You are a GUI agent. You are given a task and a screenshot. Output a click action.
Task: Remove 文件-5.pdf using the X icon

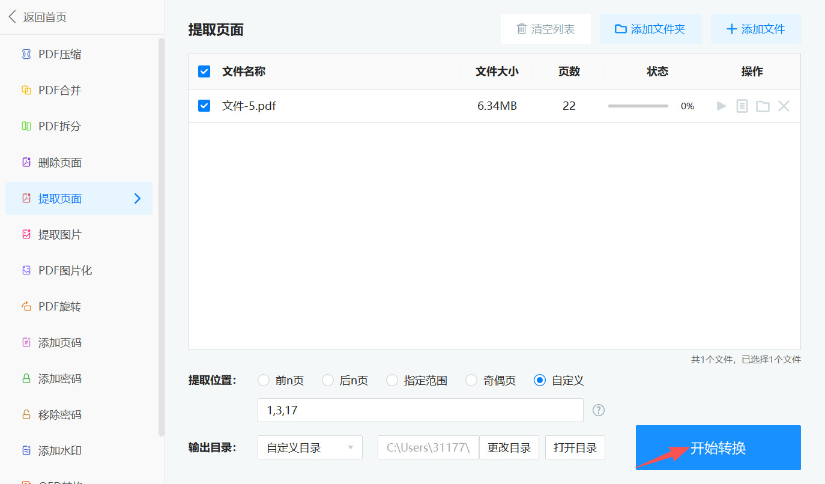tap(784, 106)
